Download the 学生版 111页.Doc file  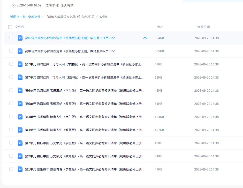tap(145, 38)
